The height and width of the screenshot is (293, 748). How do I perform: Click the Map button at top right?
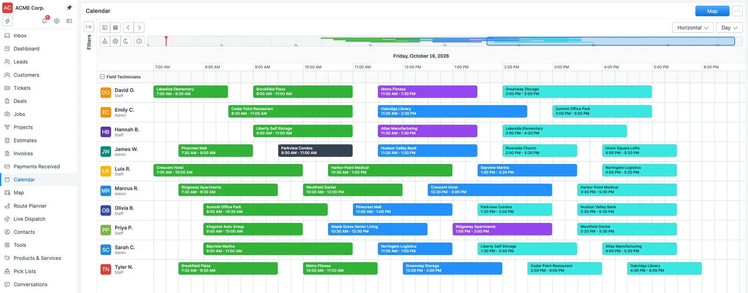pyautogui.click(x=712, y=11)
